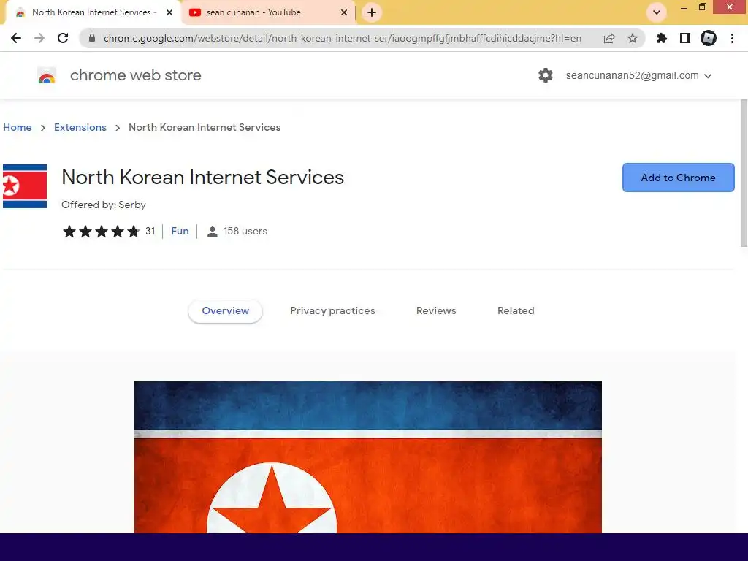Select the Overview tab
The image size is (748, 561).
tap(225, 310)
